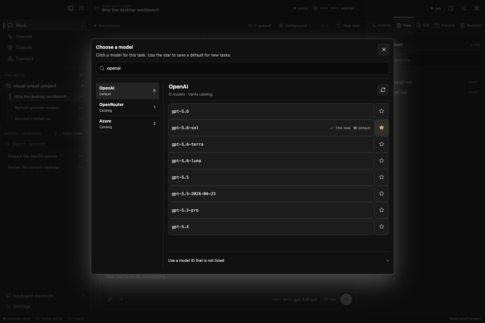Screen dimensions: 485x323
Task: Unstar gpt-5.6-sol default star
Action: pos(382,128)
